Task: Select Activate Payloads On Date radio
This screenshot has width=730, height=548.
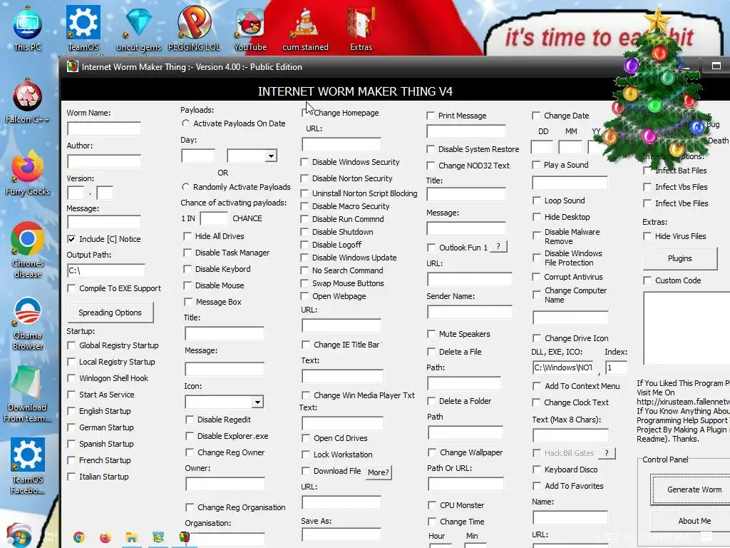Action: coord(186,123)
